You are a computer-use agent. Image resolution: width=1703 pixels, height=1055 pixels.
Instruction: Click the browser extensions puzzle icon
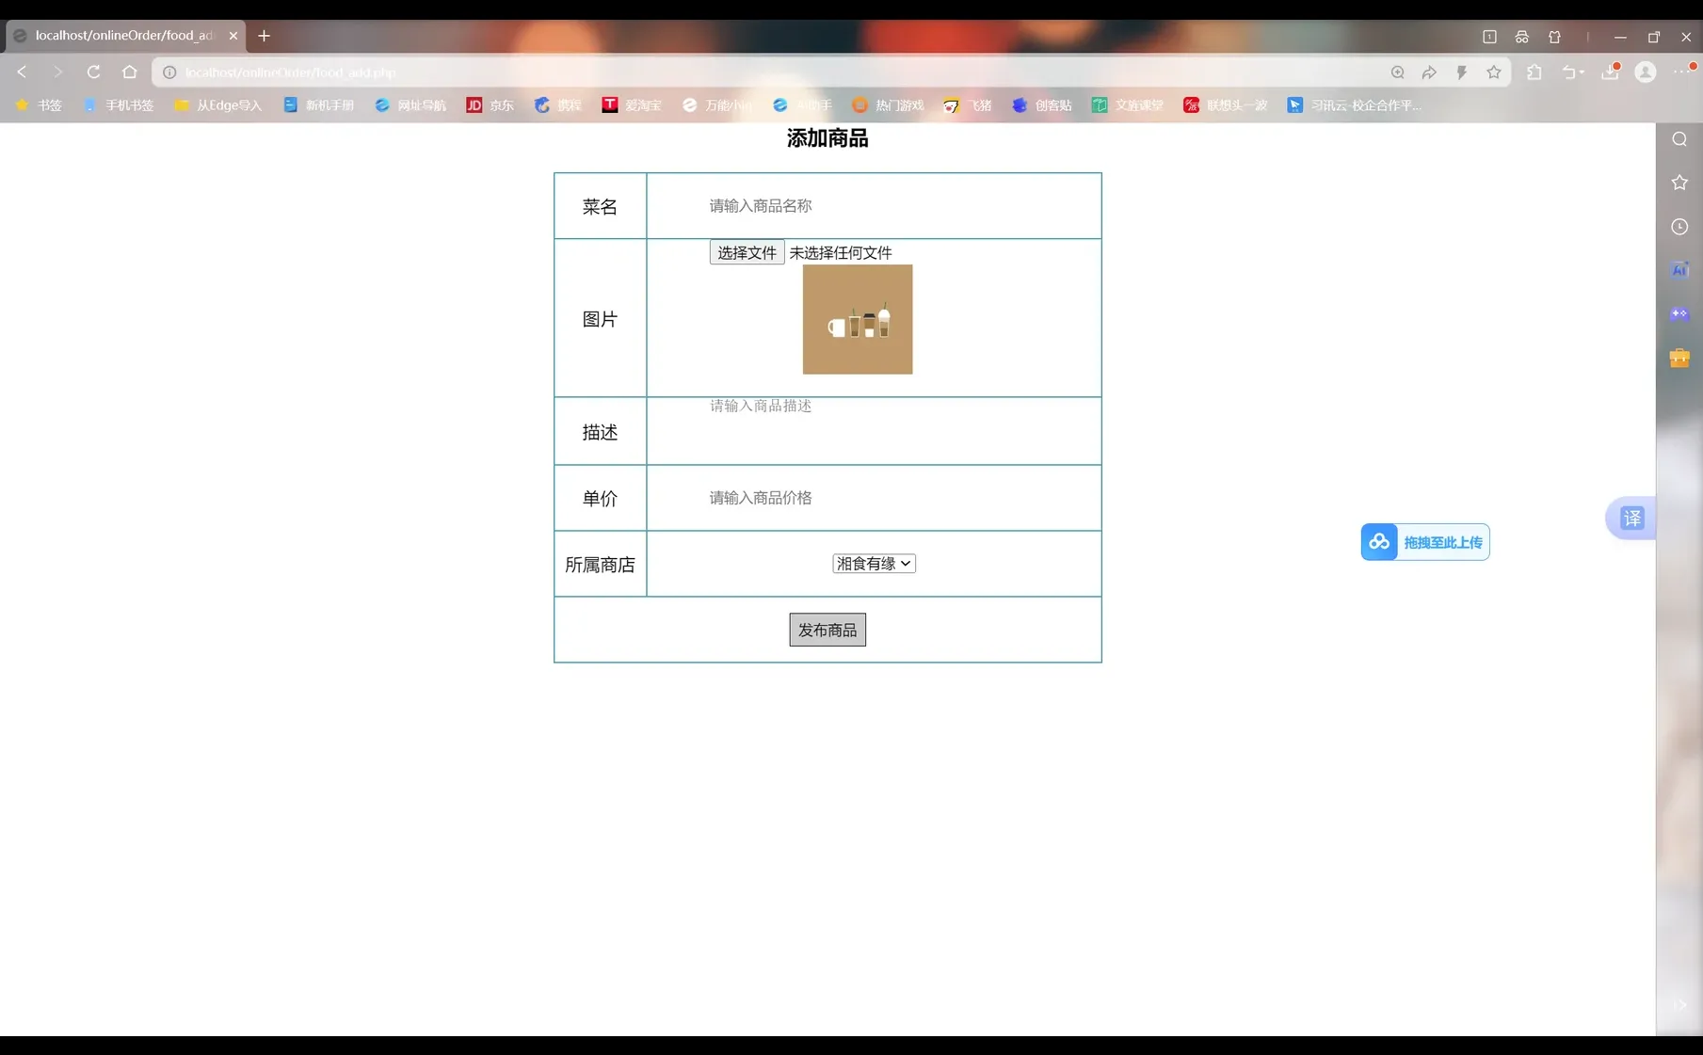tap(1534, 72)
